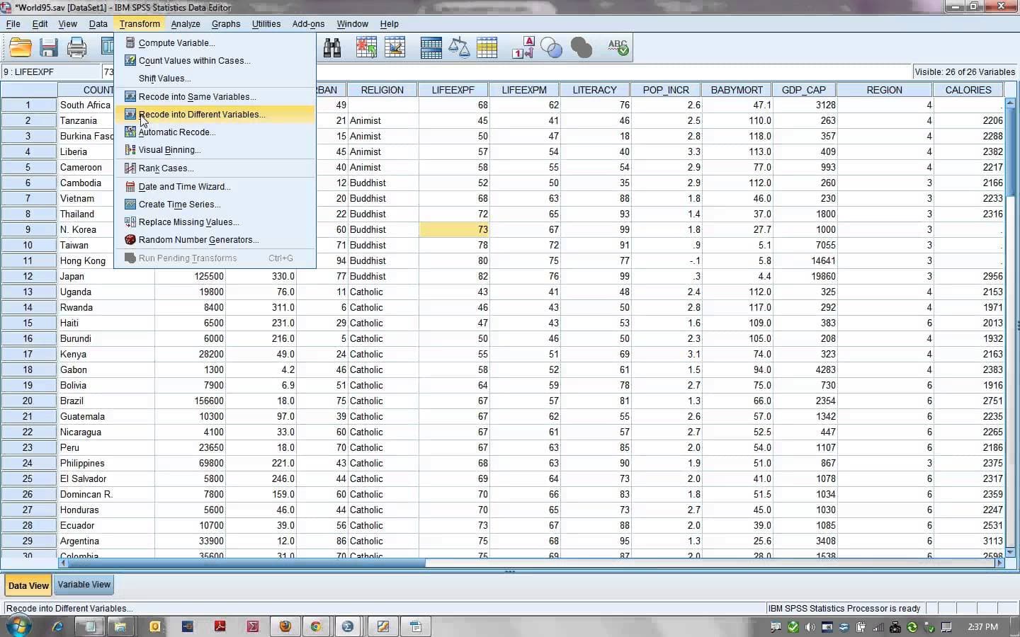
Task: Choose Recode into Different Variables
Action: [215, 114]
